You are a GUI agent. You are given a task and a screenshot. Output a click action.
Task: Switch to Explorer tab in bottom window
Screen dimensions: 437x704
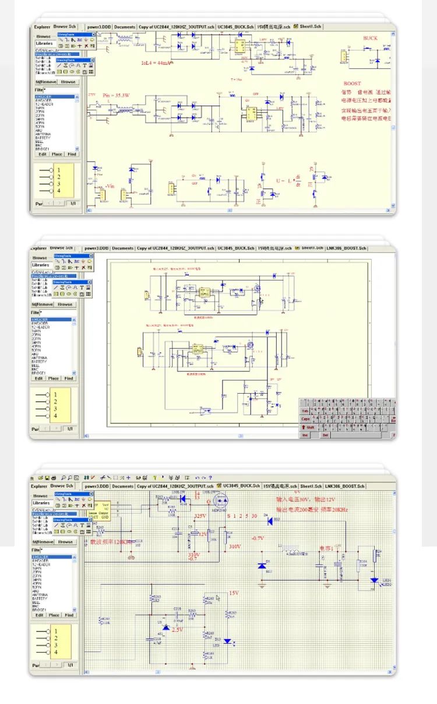[39, 486]
